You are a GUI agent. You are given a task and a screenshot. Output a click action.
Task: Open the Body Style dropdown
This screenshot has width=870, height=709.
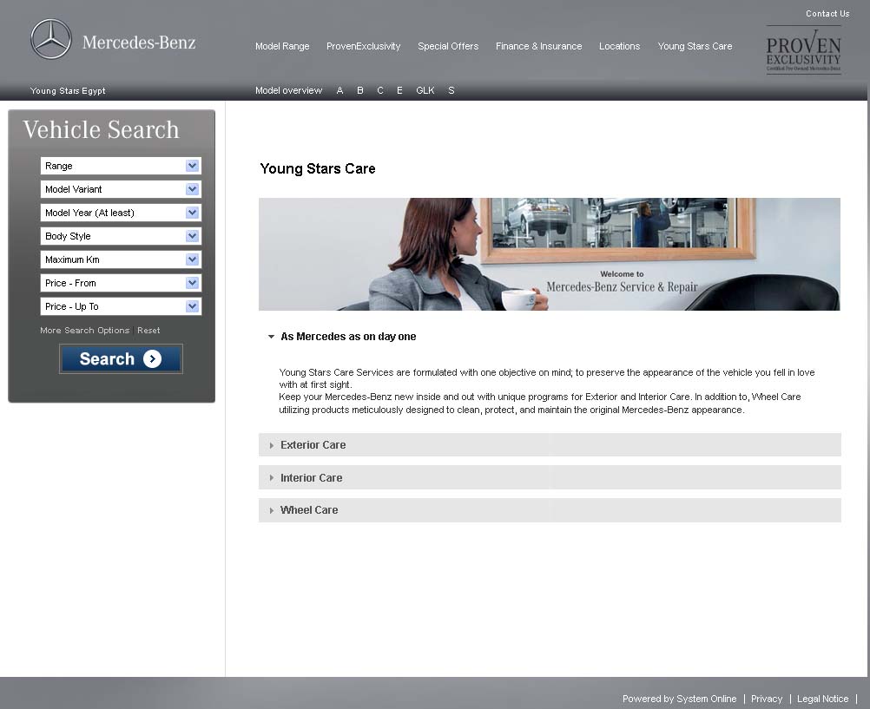point(121,236)
